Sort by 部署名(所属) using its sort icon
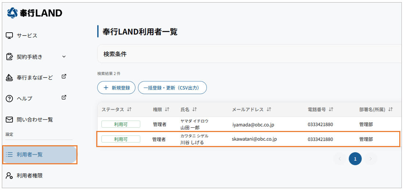Screen dimensions: 404x190 click(x=390, y=109)
